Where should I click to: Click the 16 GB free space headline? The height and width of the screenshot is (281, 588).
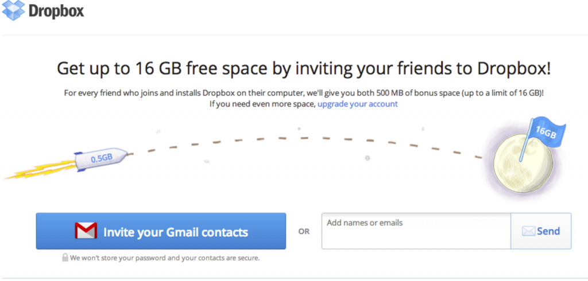(304, 68)
